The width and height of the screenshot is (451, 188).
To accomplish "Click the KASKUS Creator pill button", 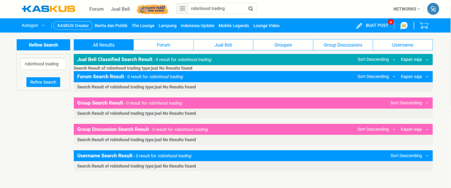I will click(73, 26).
